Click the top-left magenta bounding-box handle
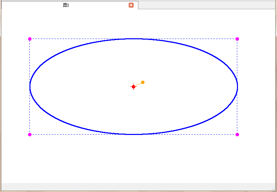The height and width of the screenshot is (192, 277). [x=30, y=39]
